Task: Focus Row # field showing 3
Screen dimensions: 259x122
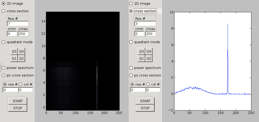Action: [x=145, y=24]
